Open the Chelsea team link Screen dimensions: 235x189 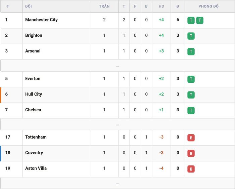click(x=33, y=110)
